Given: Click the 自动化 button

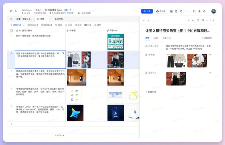Looking at the screenshot, I should pyautogui.click(x=161, y=11).
